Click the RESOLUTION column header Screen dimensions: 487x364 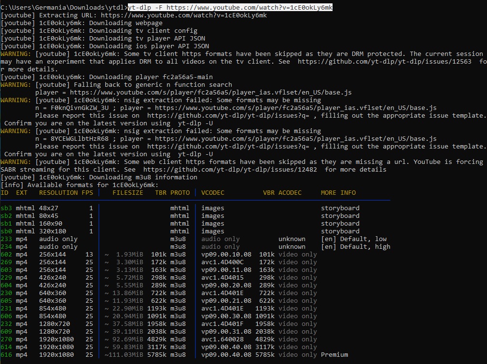tap(58, 193)
